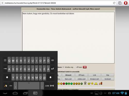Tap the Ü key
This screenshot has height=96, width=129.
(41, 77)
